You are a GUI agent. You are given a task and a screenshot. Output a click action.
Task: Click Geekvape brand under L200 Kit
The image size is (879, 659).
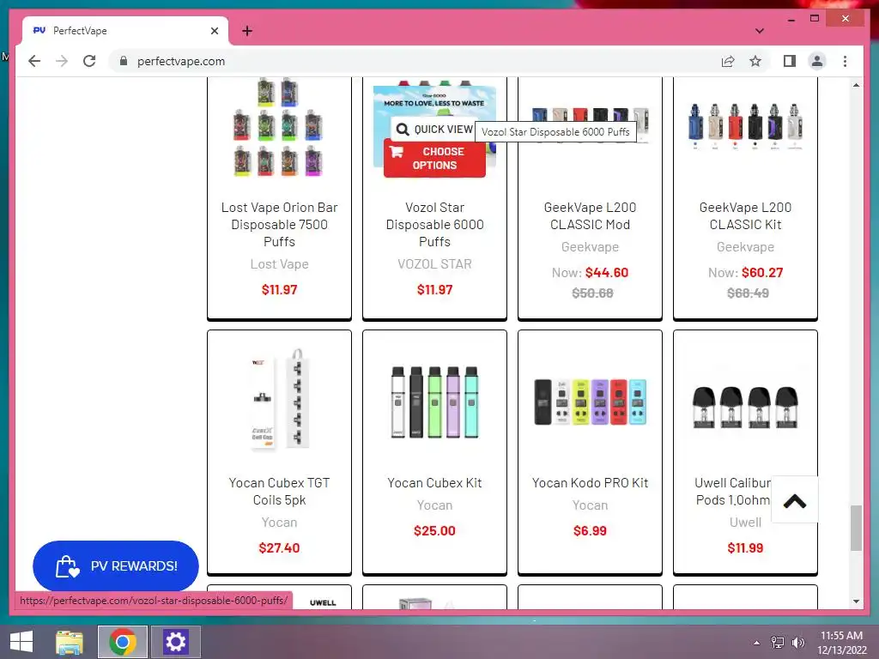[x=745, y=246]
